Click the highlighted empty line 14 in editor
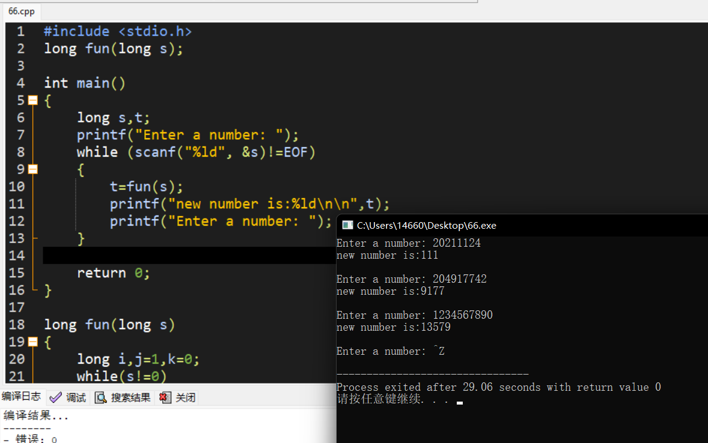The image size is (708, 443). pos(189,255)
